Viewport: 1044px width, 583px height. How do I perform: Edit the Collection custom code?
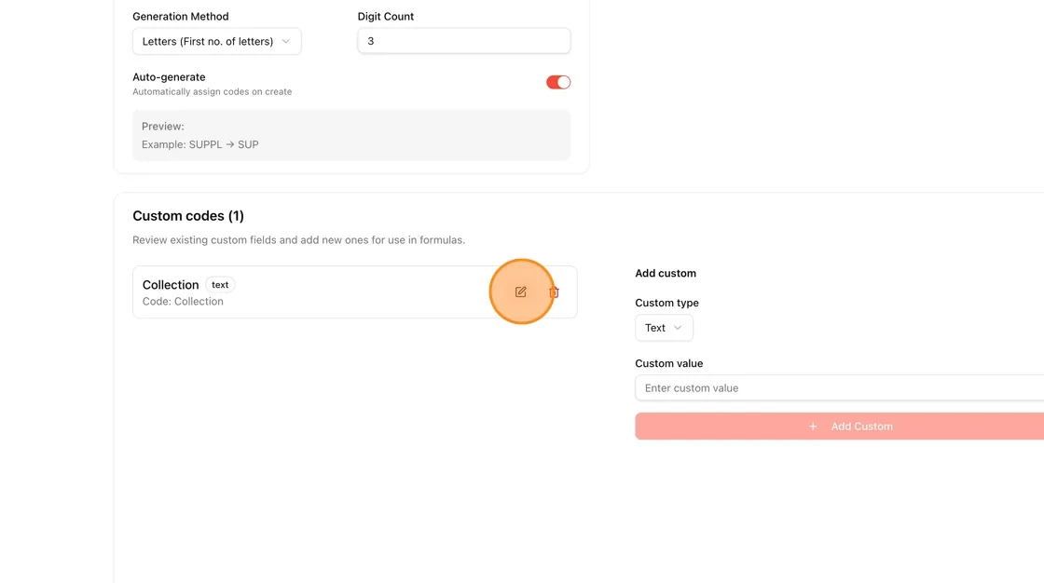tap(521, 291)
